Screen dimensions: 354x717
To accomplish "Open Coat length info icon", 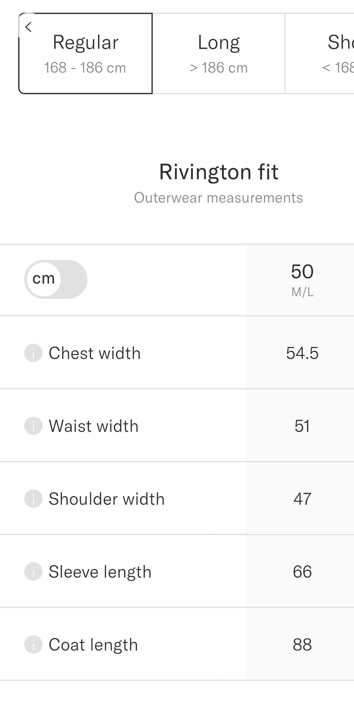I will 34,644.
